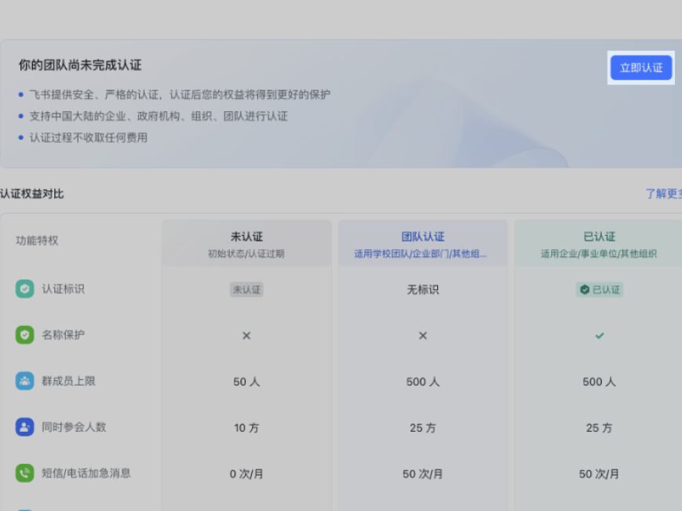Select the 团队认证 column header
The image size is (682, 511).
pos(423,243)
